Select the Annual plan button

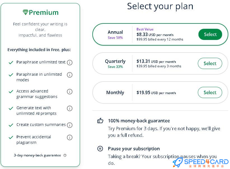click(x=210, y=34)
